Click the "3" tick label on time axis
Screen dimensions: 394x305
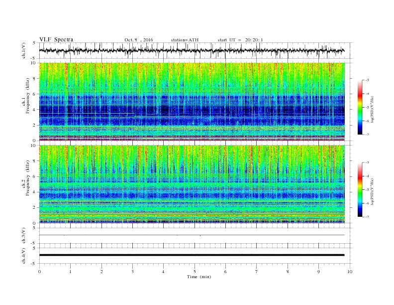click(x=132, y=272)
